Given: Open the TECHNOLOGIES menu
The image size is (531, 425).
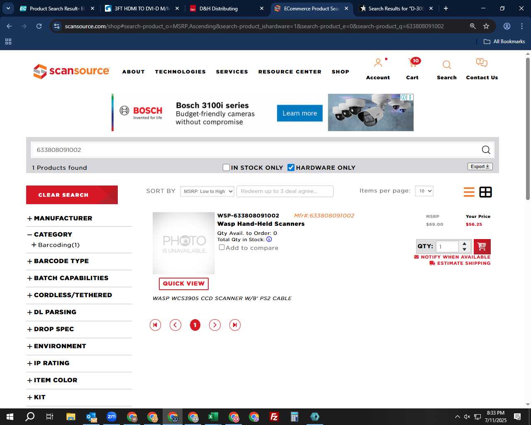Looking at the screenshot, I should coord(180,72).
